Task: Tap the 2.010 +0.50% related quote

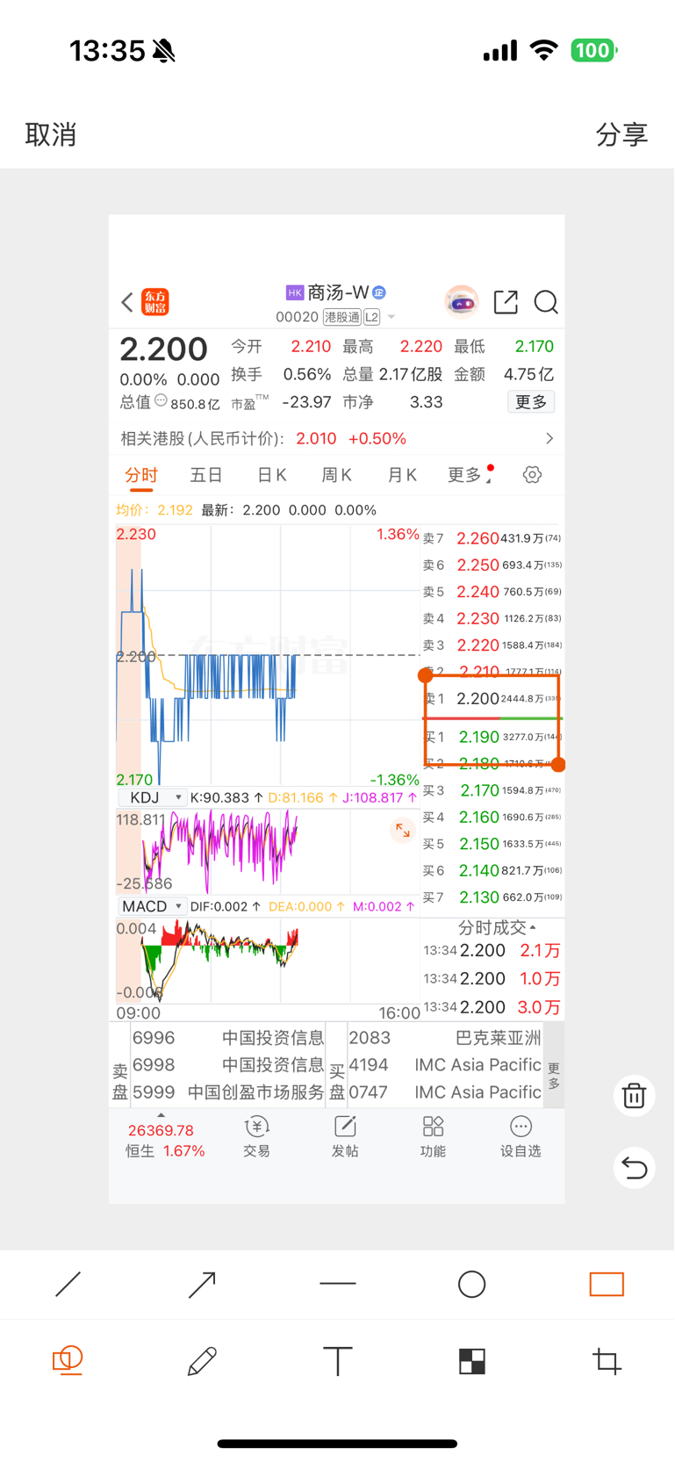Action: (351, 438)
